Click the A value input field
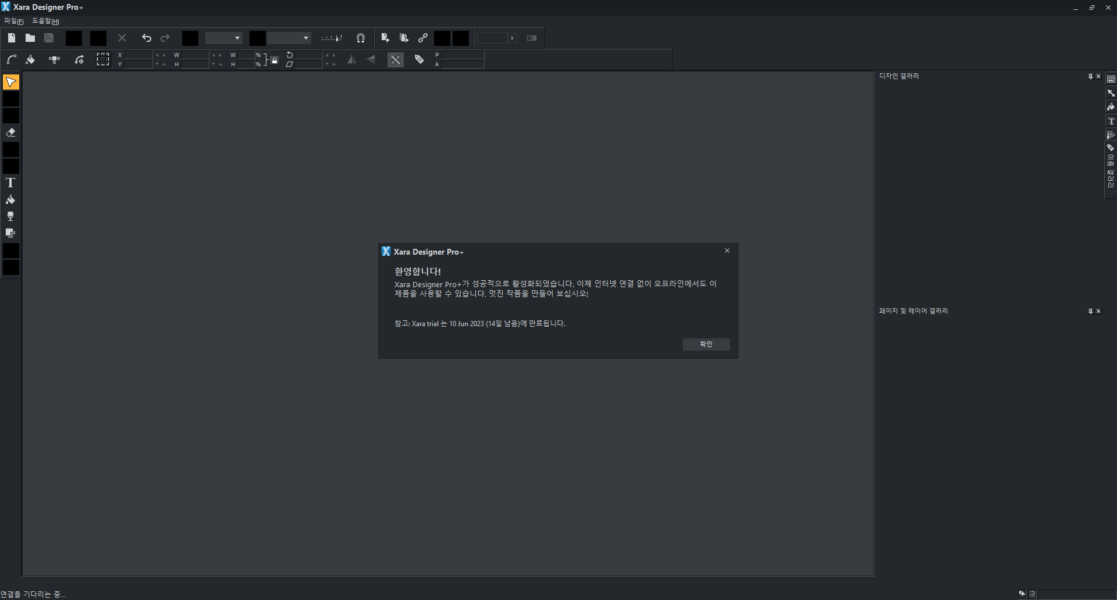This screenshot has width=1117, height=600. (x=463, y=64)
